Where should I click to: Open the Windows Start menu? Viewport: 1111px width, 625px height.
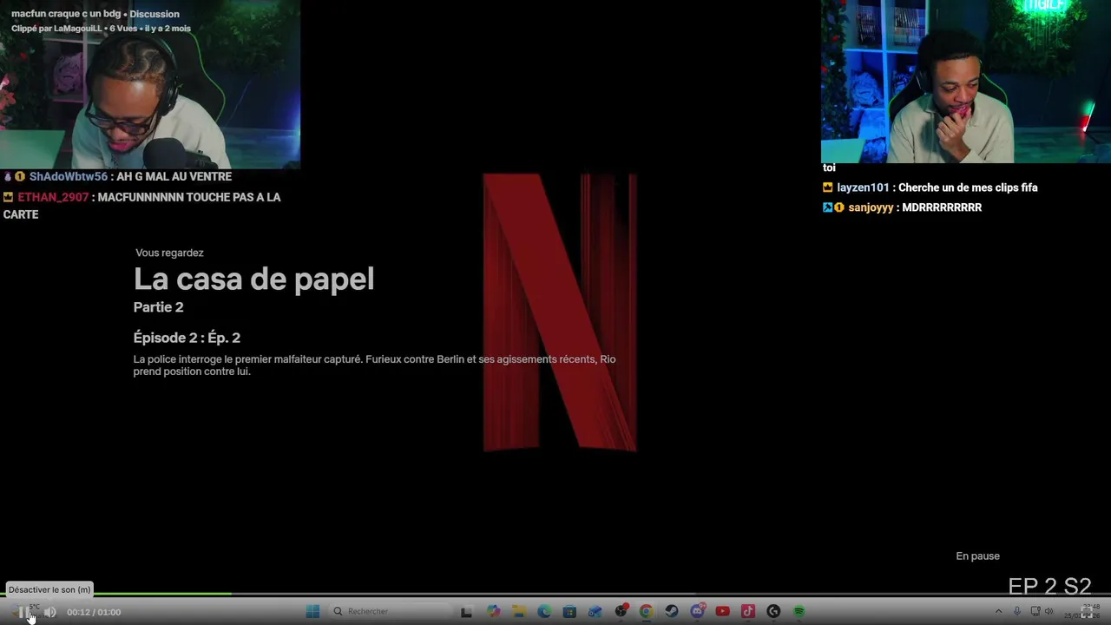click(312, 611)
